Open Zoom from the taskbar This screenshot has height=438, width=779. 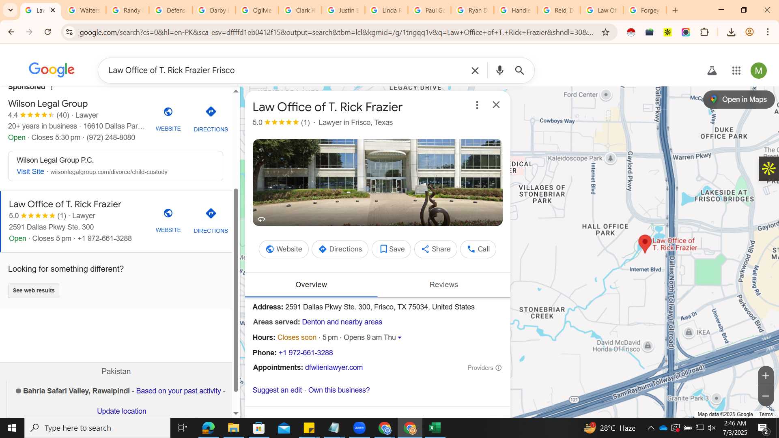(359, 428)
